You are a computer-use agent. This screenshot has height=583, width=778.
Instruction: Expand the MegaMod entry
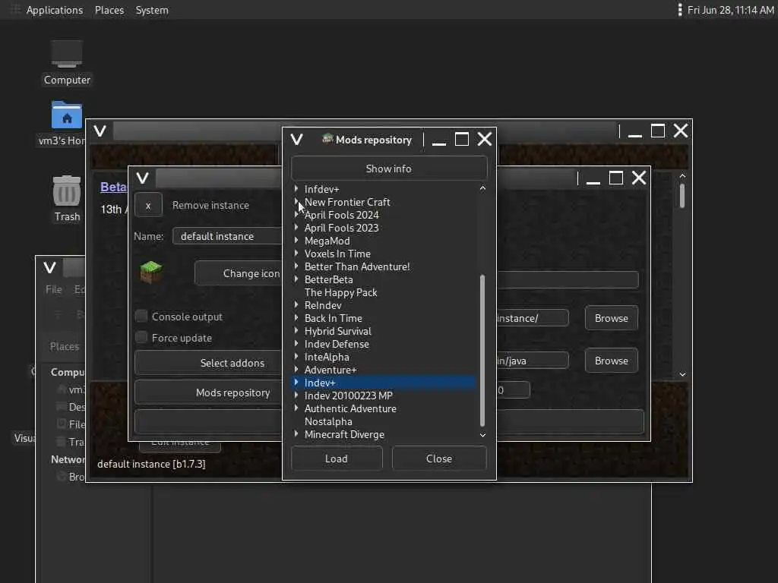pos(296,241)
